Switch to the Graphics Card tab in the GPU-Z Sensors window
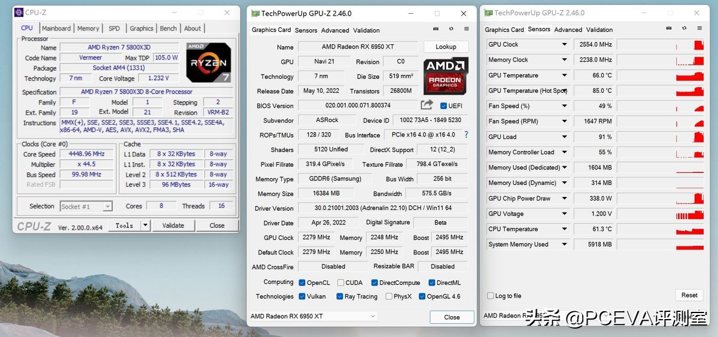This screenshot has width=718, height=337. pos(504,29)
